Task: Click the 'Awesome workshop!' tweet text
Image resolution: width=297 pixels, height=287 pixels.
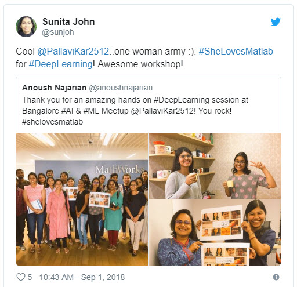Action: click(140, 64)
